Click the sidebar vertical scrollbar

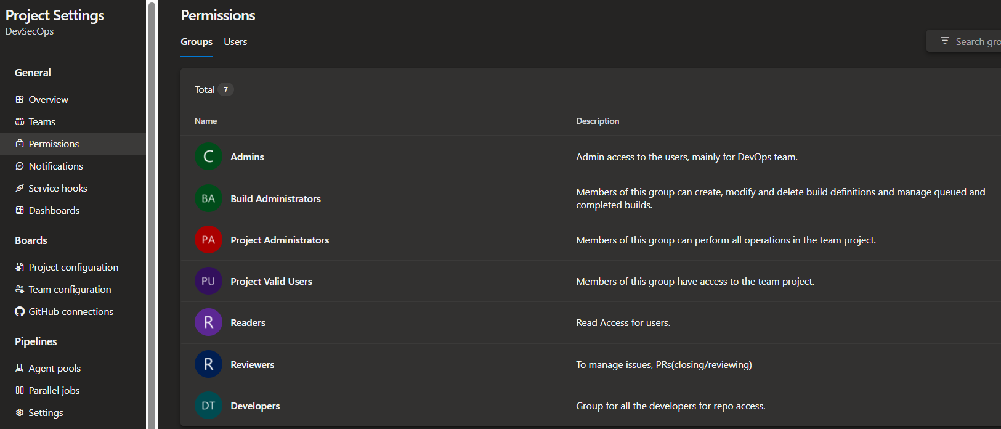(152, 214)
